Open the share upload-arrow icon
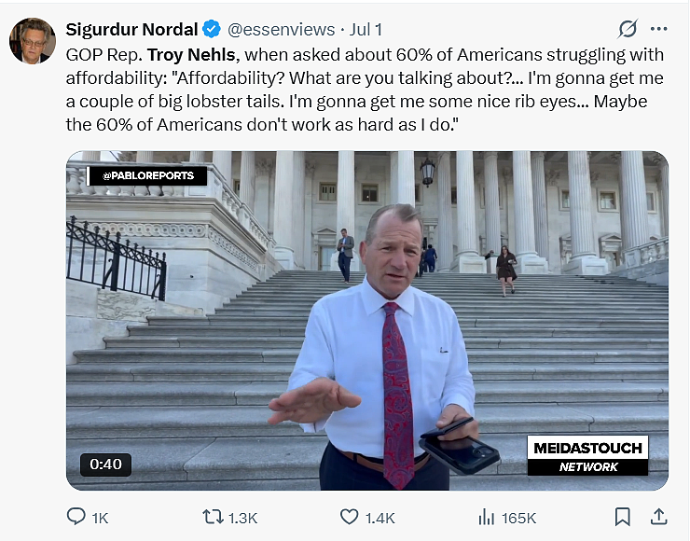Image resolution: width=690 pixels, height=541 pixels. 658,517
